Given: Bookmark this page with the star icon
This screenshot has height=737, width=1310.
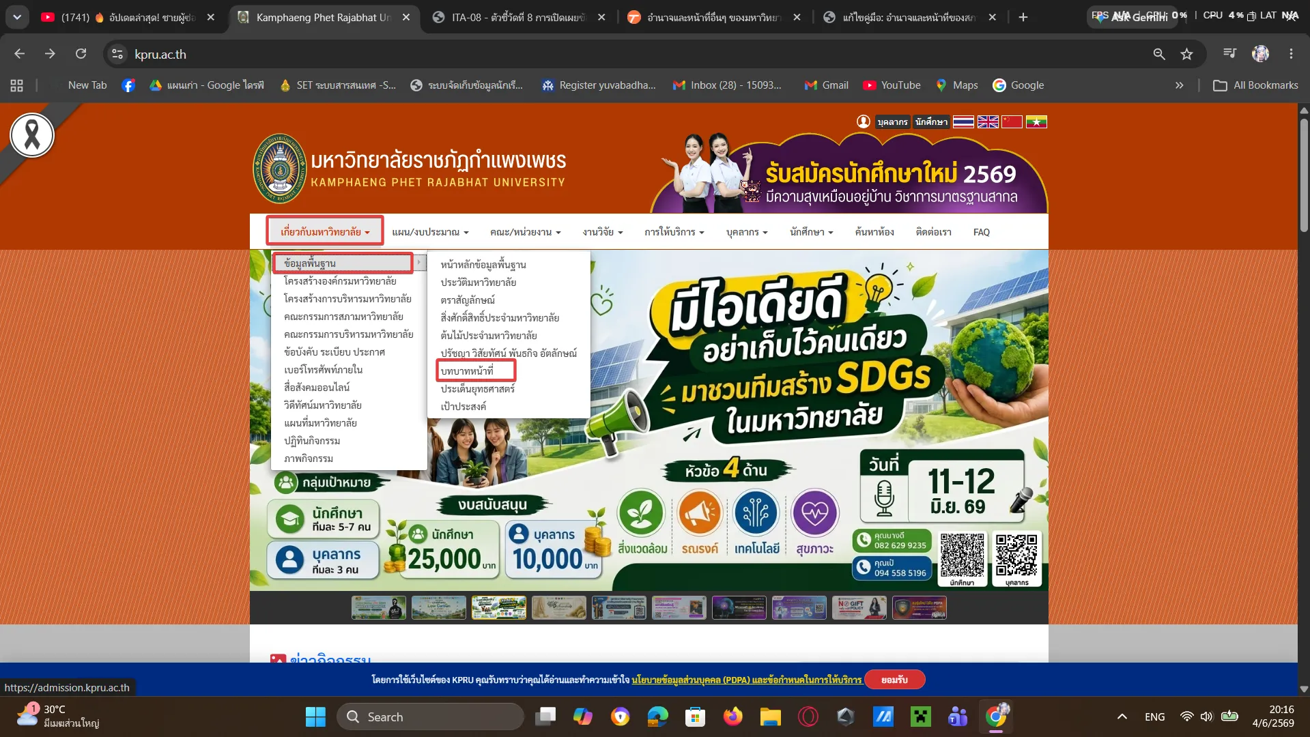Looking at the screenshot, I should coord(1187,54).
